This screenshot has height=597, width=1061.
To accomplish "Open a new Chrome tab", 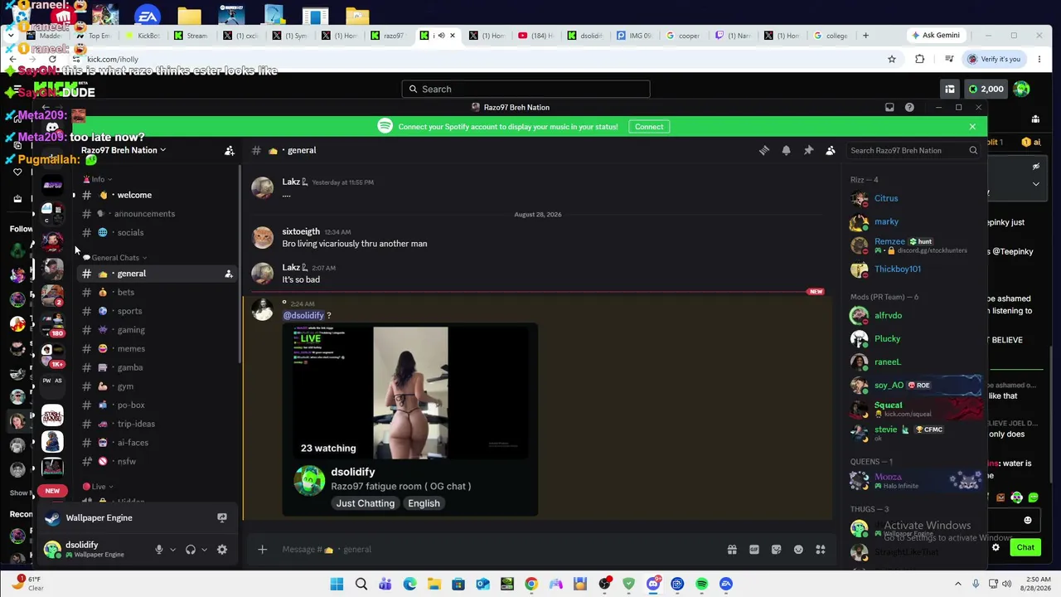I will point(865,36).
